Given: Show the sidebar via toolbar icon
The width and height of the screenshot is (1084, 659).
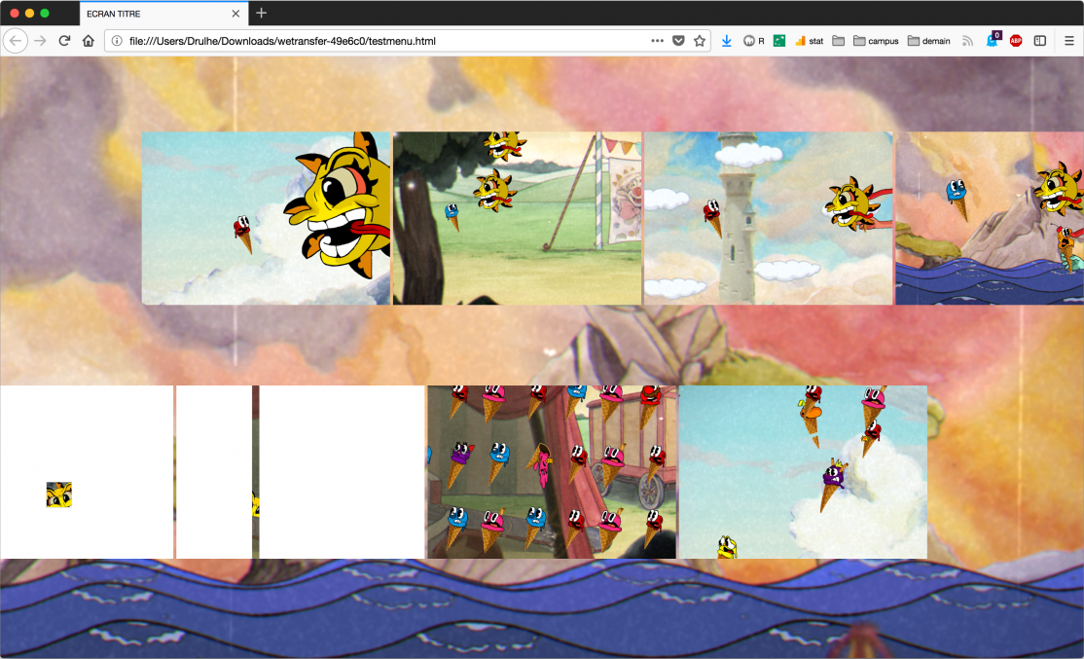Looking at the screenshot, I should [x=1039, y=41].
